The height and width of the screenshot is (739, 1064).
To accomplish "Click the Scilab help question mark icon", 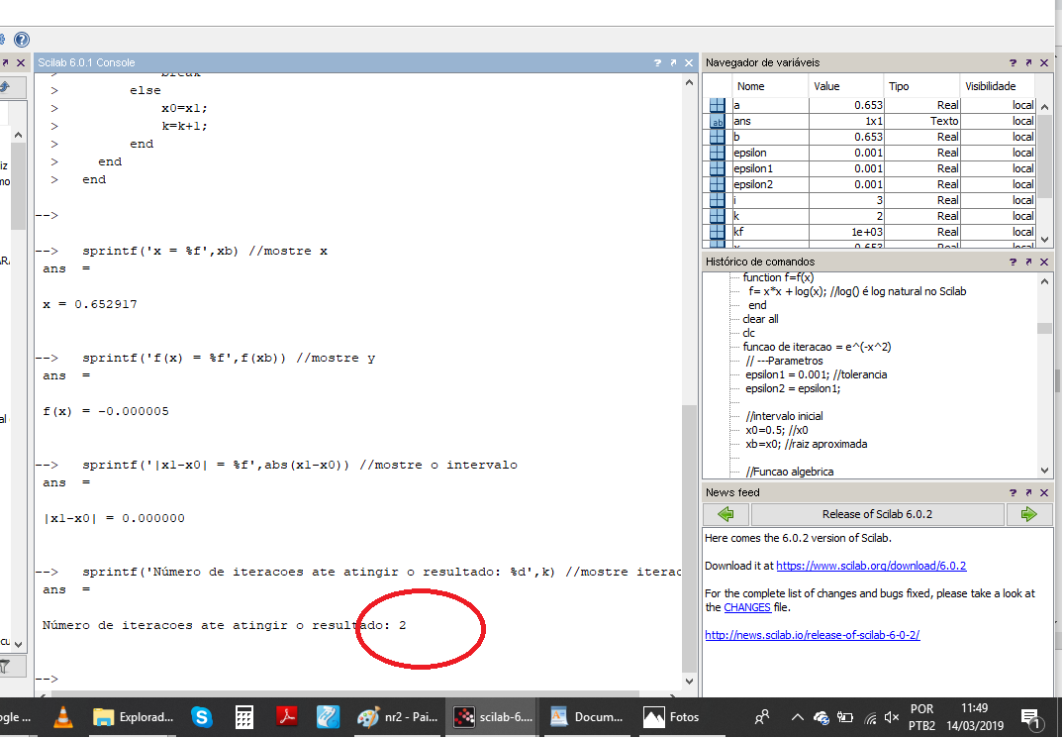I will [x=22, y=40].
